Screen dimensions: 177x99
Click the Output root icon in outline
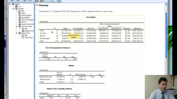13,4
